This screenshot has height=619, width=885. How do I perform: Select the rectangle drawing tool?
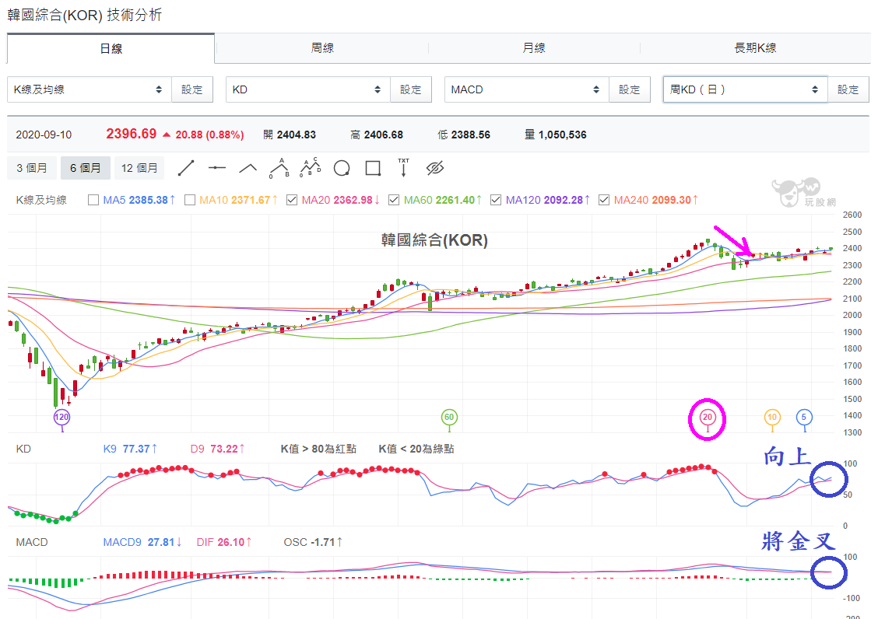tap(373, 168)
